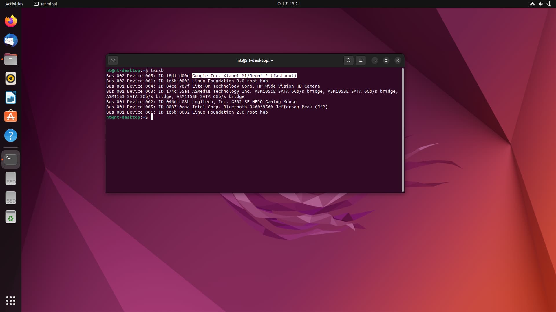556x312 pixels.
Task: Click the terminal vertical scrollbar
Action: 403,130
